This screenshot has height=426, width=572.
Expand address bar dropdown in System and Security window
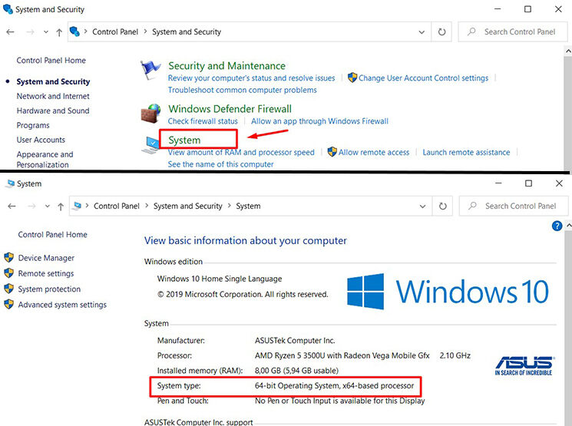tap(422, 32)
